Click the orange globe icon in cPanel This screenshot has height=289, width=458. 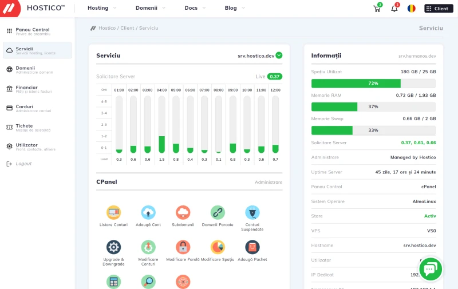(x=183, y=282)
